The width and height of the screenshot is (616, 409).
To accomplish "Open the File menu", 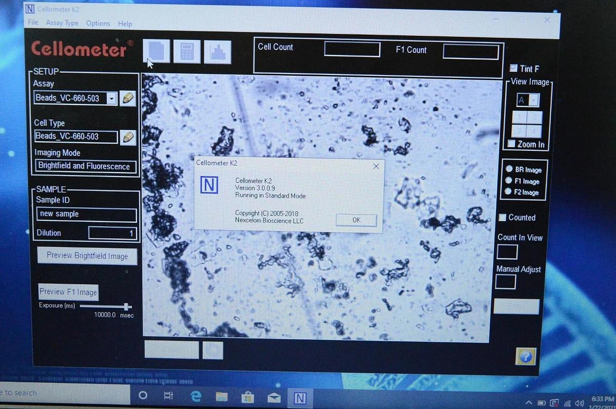I will coord(33,23).
